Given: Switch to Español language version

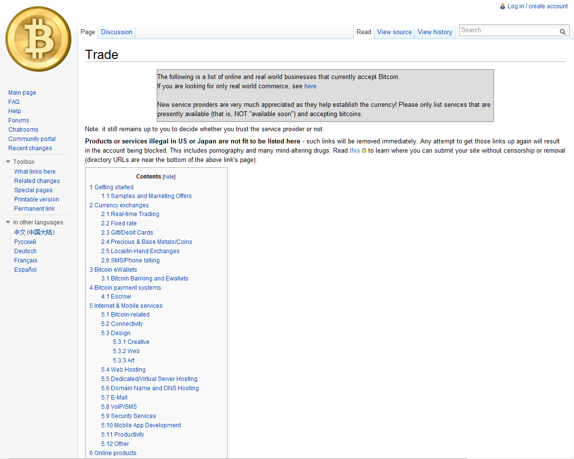Looking at the screenshot, I should tap(25, 270).
